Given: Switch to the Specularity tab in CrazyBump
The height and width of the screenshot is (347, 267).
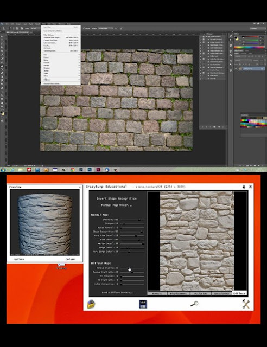Looking at the screenshot, I should (x=221, y=293).
